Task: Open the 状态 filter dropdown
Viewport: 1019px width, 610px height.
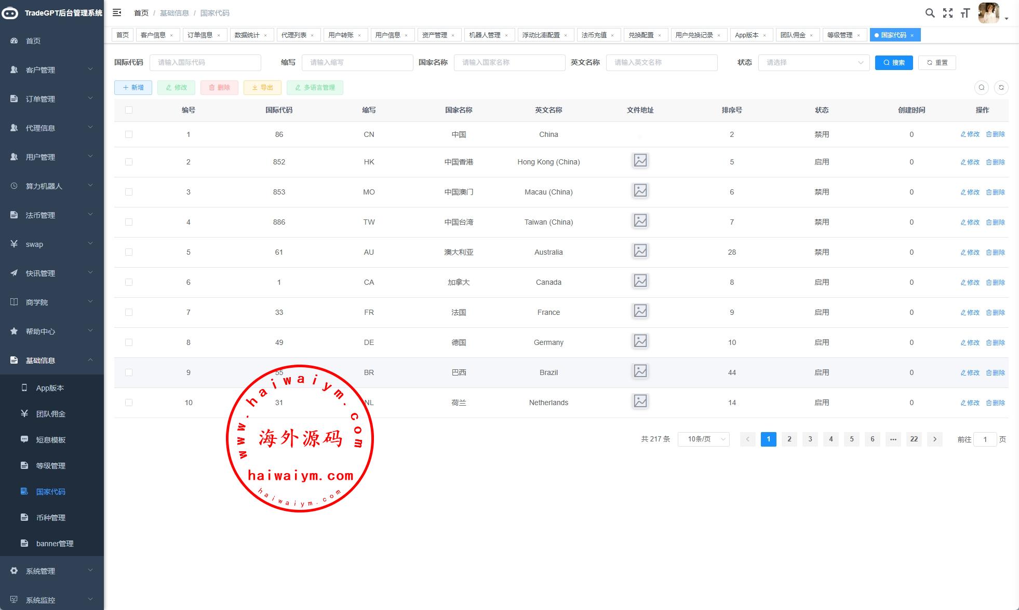Action: click(813, 63)
